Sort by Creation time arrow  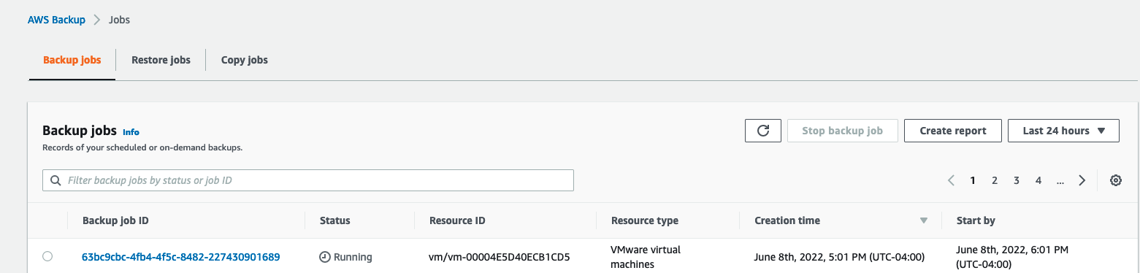click(x=924, y=220)
